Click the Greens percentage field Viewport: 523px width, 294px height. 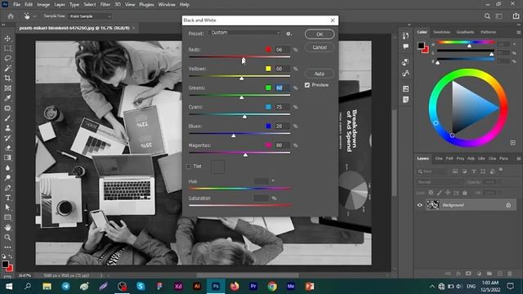(x=282, y=88)
